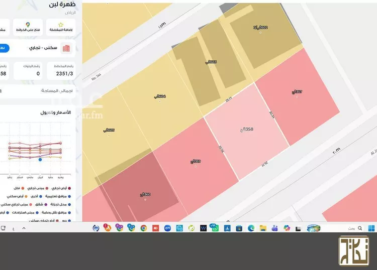The image size is (377, 270).
Task: Open the Windows Start menu
Action: [x=371, y=228]
